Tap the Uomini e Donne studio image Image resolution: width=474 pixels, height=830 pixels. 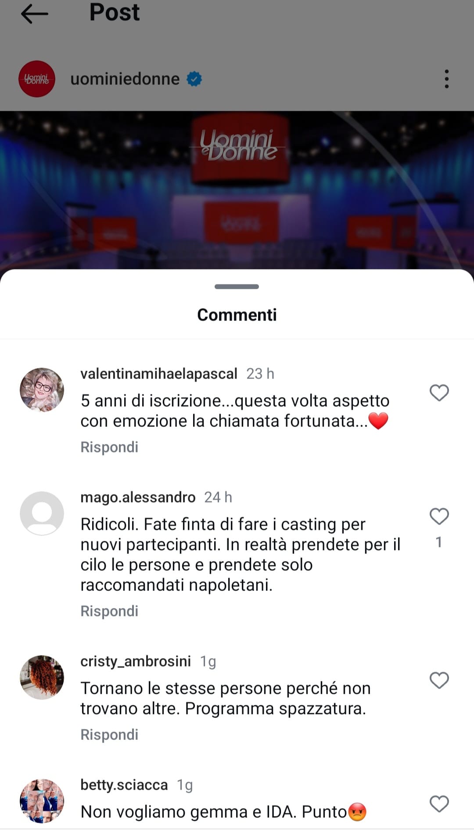click(237, 190)
